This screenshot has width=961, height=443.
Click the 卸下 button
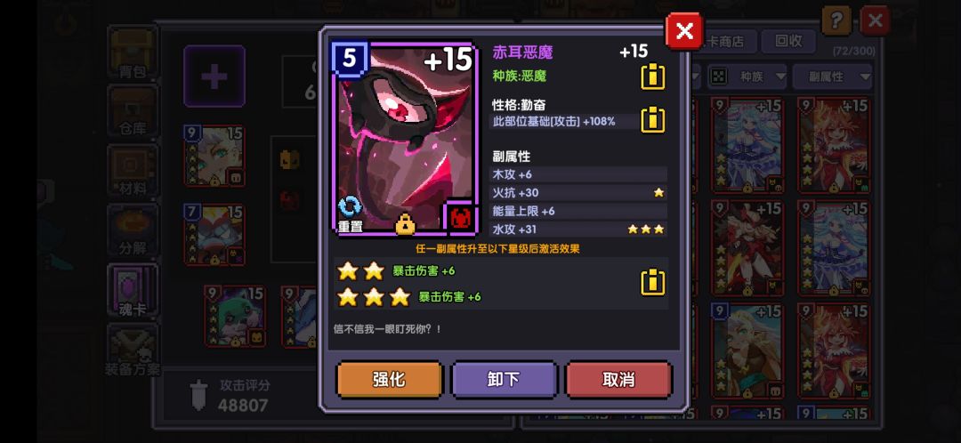504,379
